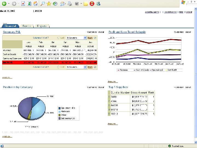Refresh the page using the green arrows icon
This screenshot has width=197, height=148.
click(29, 4)
